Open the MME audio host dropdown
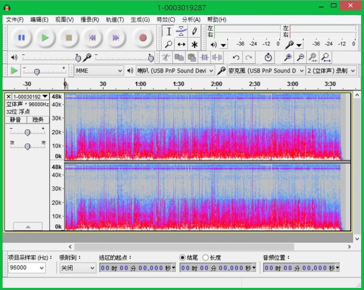 point(99,71)
